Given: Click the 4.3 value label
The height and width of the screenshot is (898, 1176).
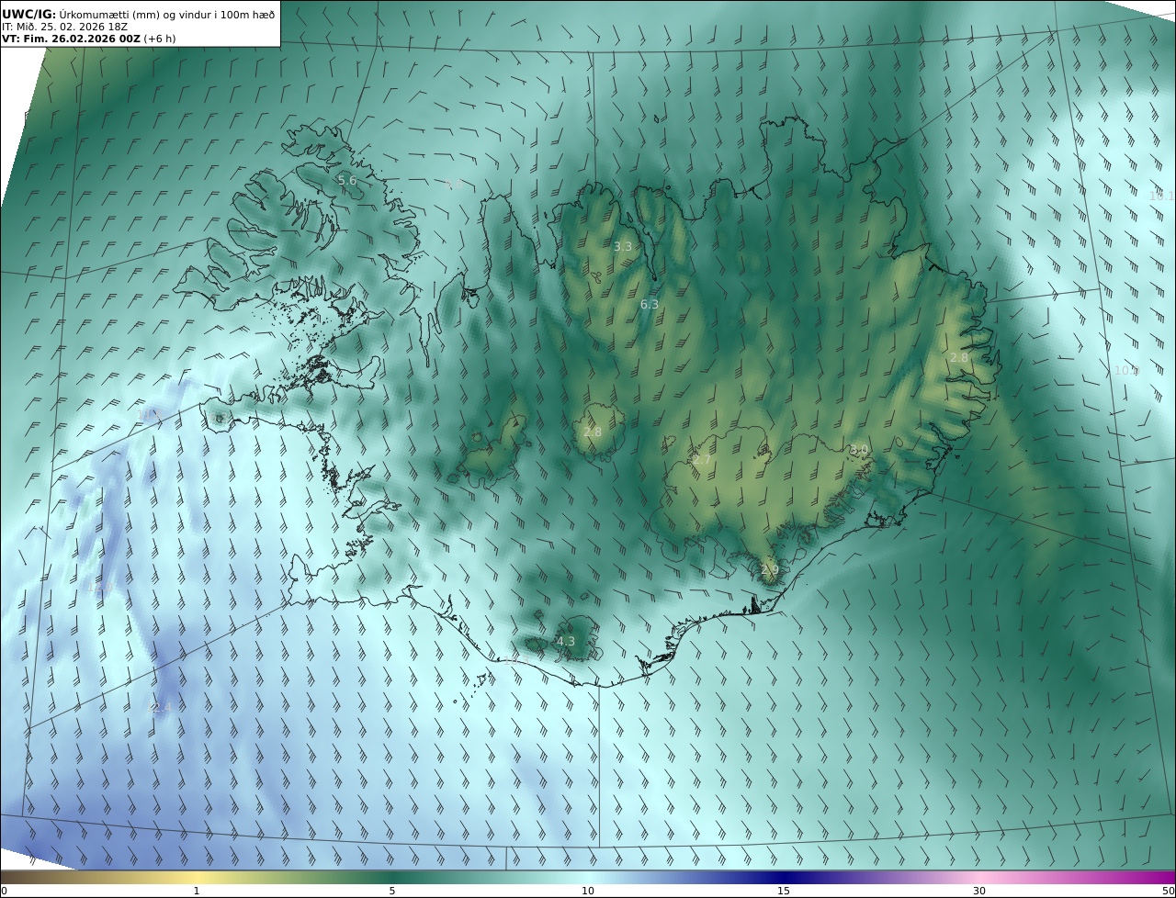Looking at the screenshot, I should 566,641.
